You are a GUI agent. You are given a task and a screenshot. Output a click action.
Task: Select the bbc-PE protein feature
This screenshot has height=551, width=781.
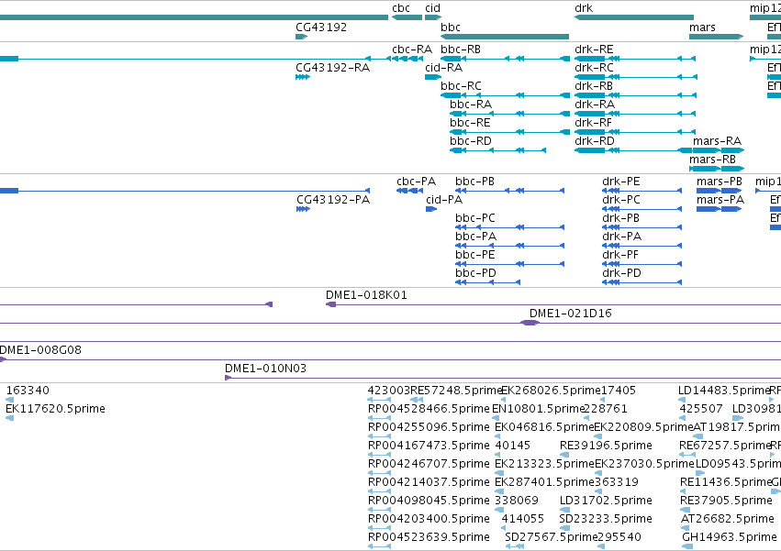pyautogui.click(x=509, y=264)
